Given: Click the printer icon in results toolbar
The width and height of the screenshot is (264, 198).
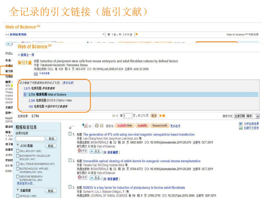Looking at the screenshot, I should pyautogui.click(x=97, y=126).
